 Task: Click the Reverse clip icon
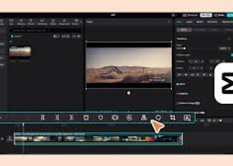pos(129,118)
